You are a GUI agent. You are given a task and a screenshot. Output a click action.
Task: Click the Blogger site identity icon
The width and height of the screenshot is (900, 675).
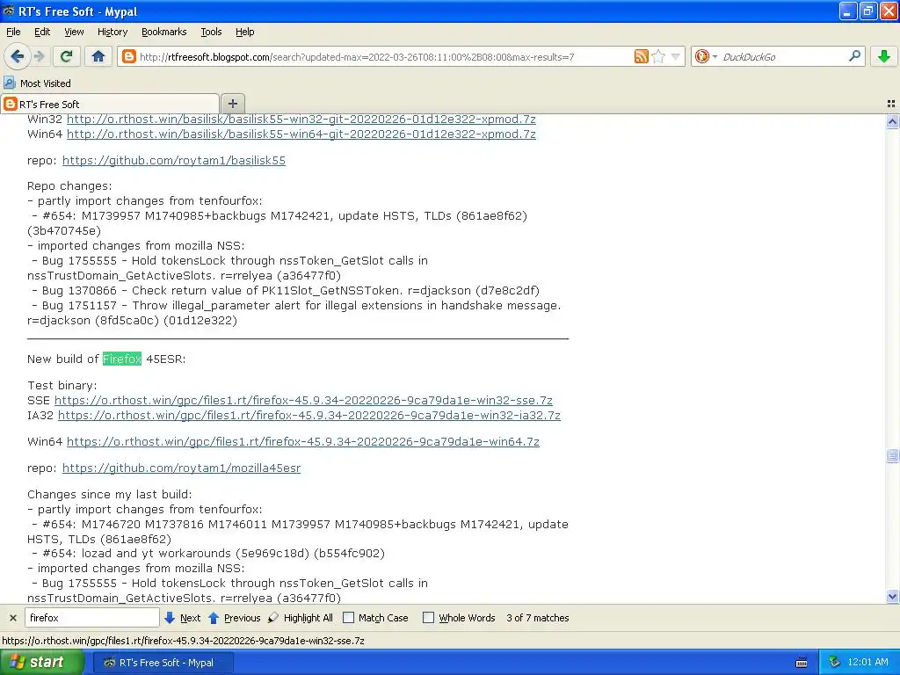[x=129, y=56]
